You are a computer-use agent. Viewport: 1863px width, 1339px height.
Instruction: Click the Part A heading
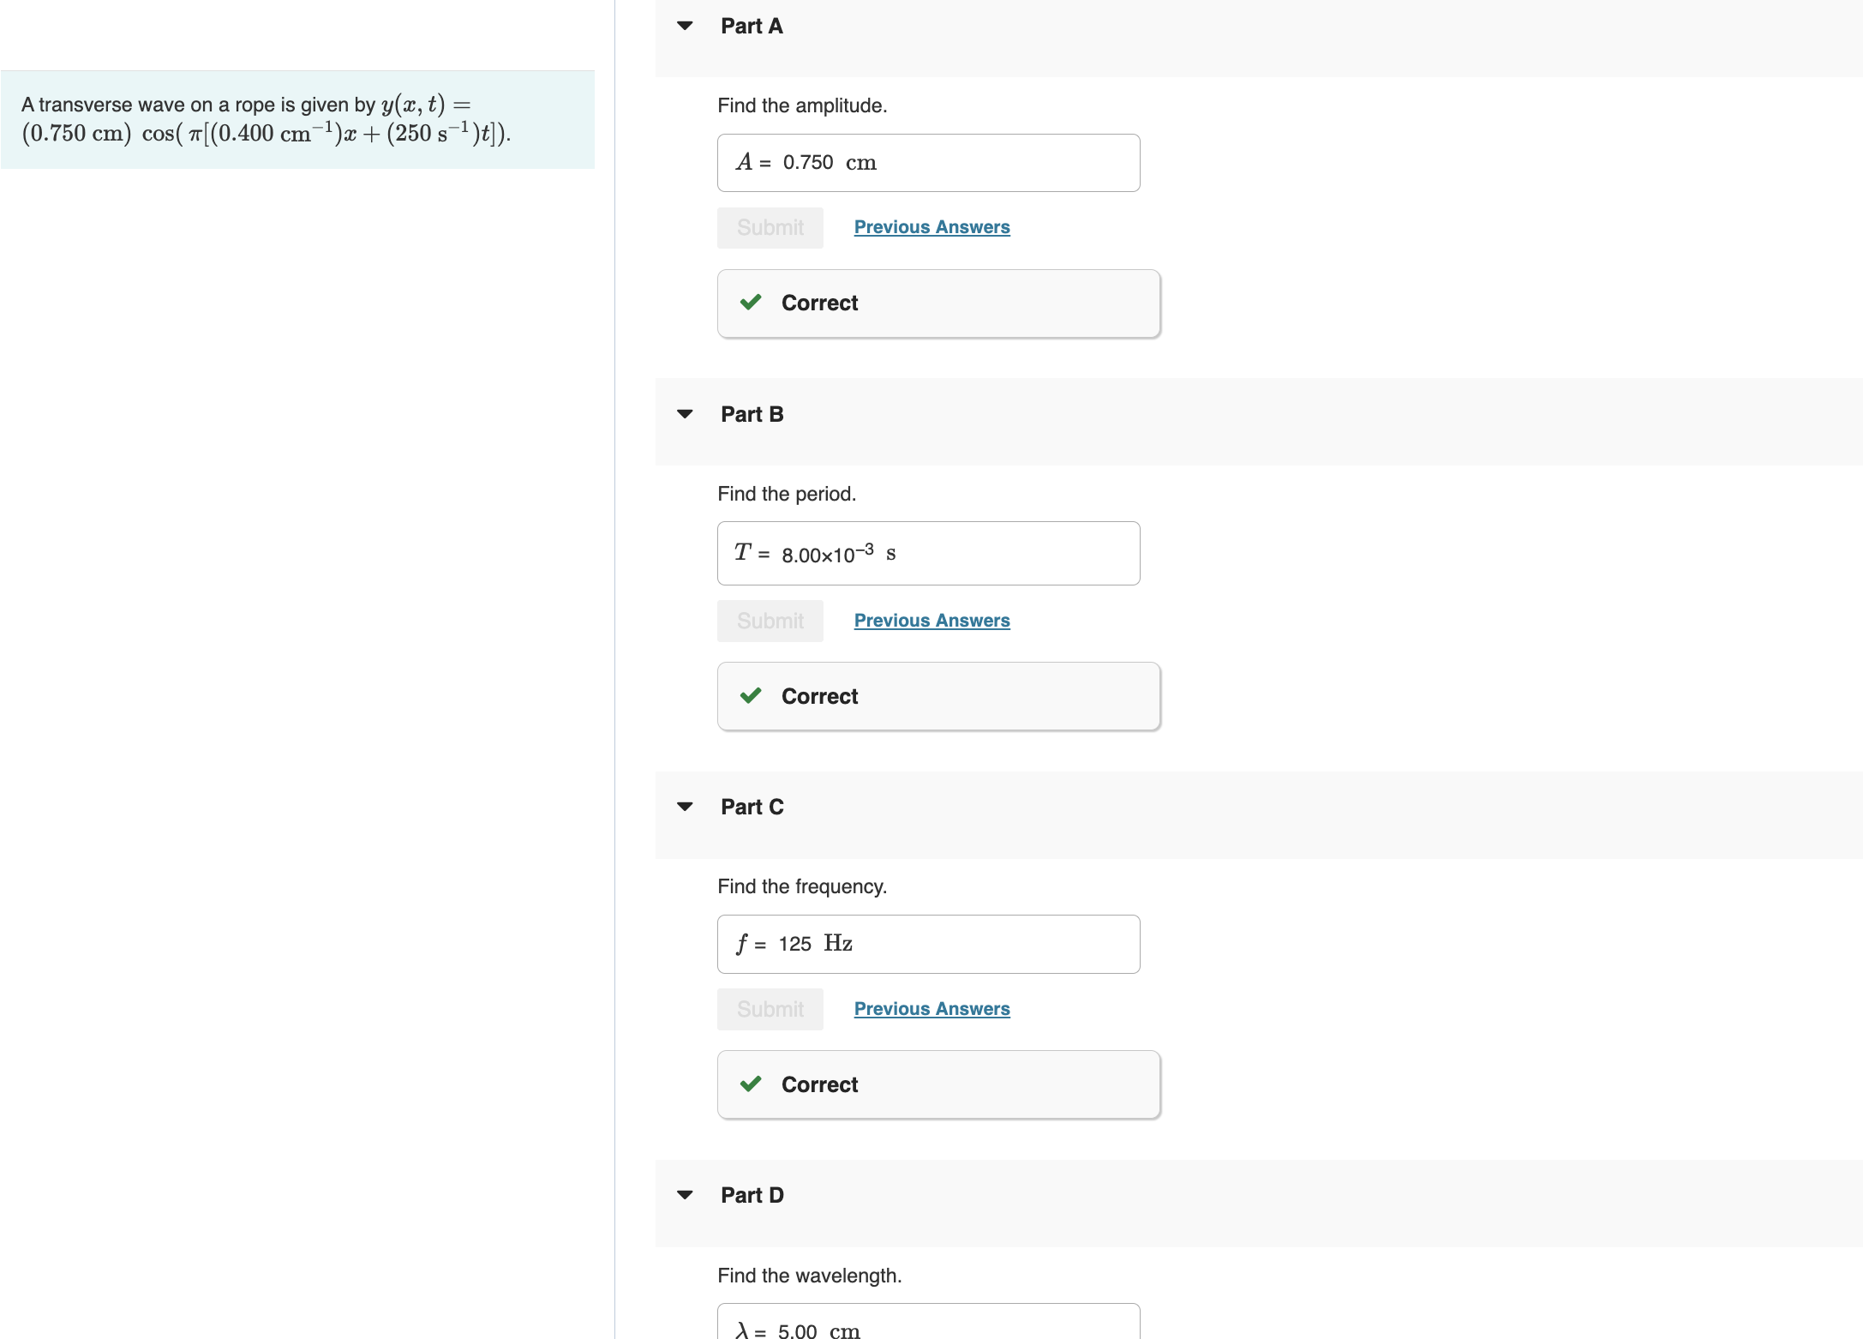(x=752, y=27)
